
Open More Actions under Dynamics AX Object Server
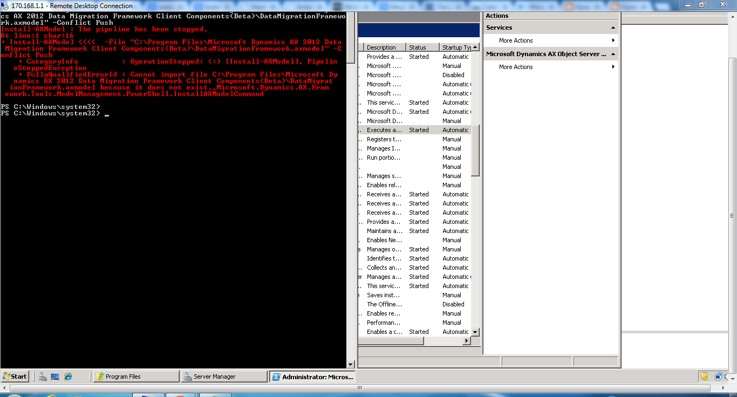(x=551, y=67)
